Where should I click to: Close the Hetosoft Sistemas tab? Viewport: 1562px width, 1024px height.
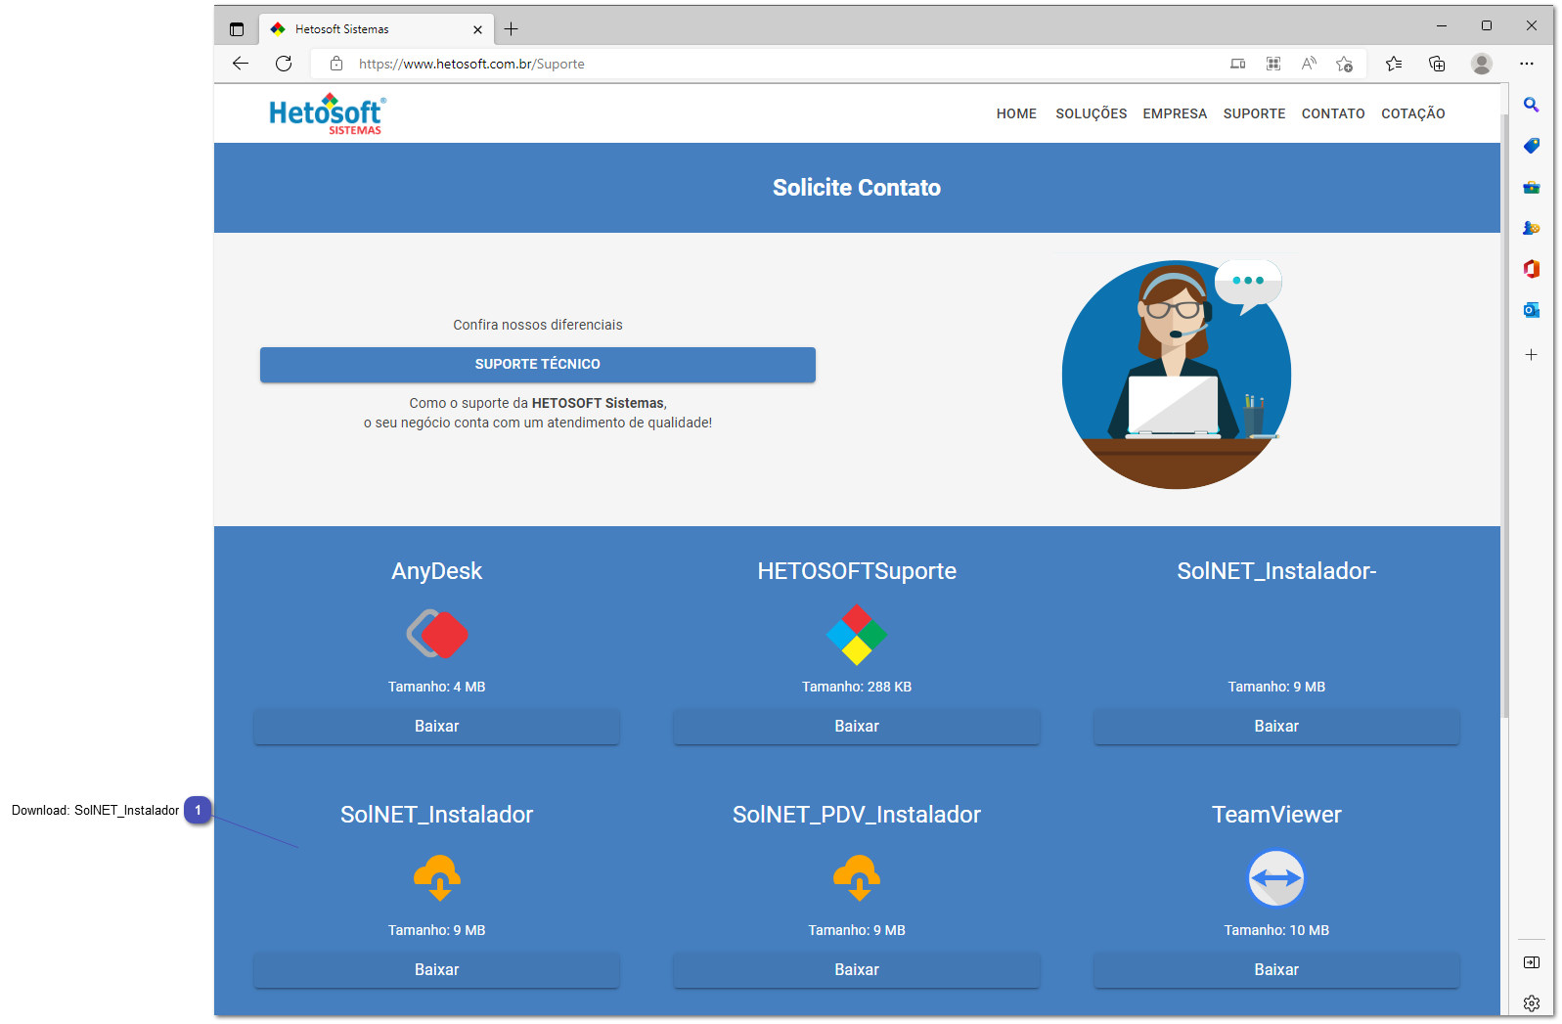pyautogui.click(x=477, y=29)
